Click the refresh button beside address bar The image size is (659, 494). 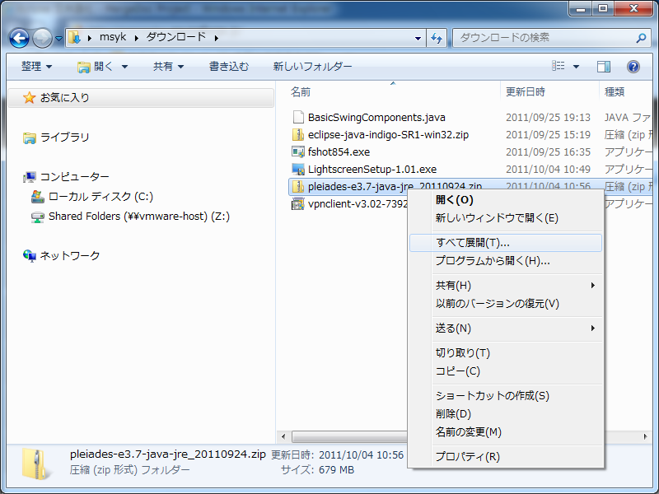pos(437,38)
